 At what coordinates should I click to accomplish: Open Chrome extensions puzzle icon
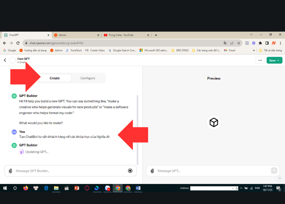tap(260, 43)
